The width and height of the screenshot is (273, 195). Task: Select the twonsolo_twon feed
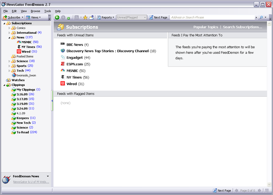24,76
